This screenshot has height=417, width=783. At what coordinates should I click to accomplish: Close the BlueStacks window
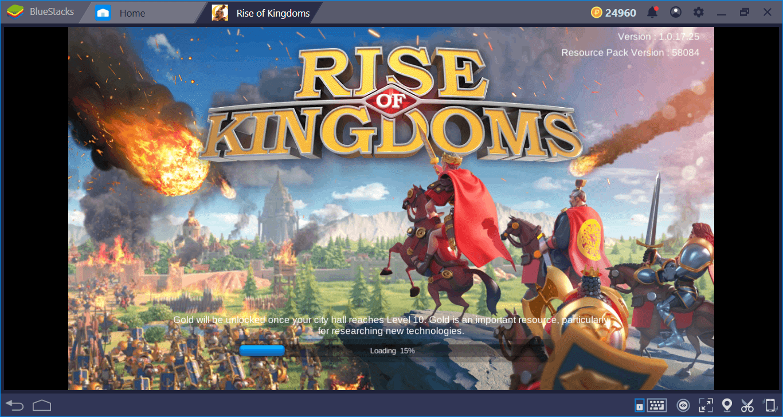pos(768,12)
